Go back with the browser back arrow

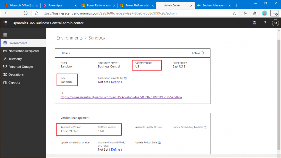click(x=7, y=13)
